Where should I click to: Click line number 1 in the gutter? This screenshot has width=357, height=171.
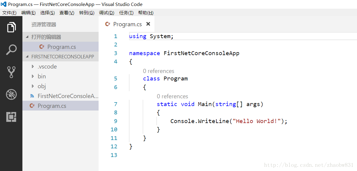point(116,36)
